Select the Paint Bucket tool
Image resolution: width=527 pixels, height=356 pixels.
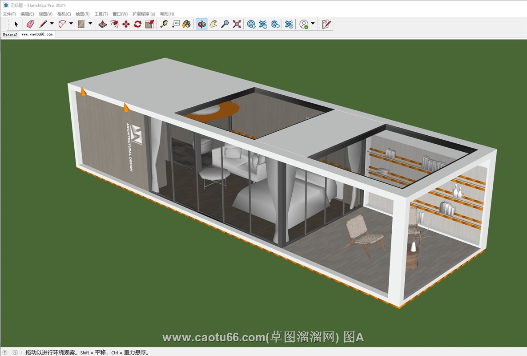[x=187, y=24]
